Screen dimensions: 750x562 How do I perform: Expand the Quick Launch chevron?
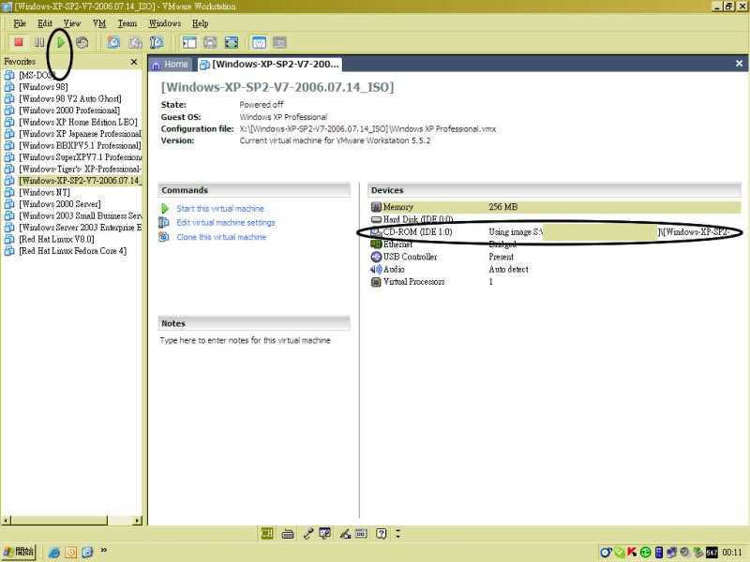(x=104, y=551)
